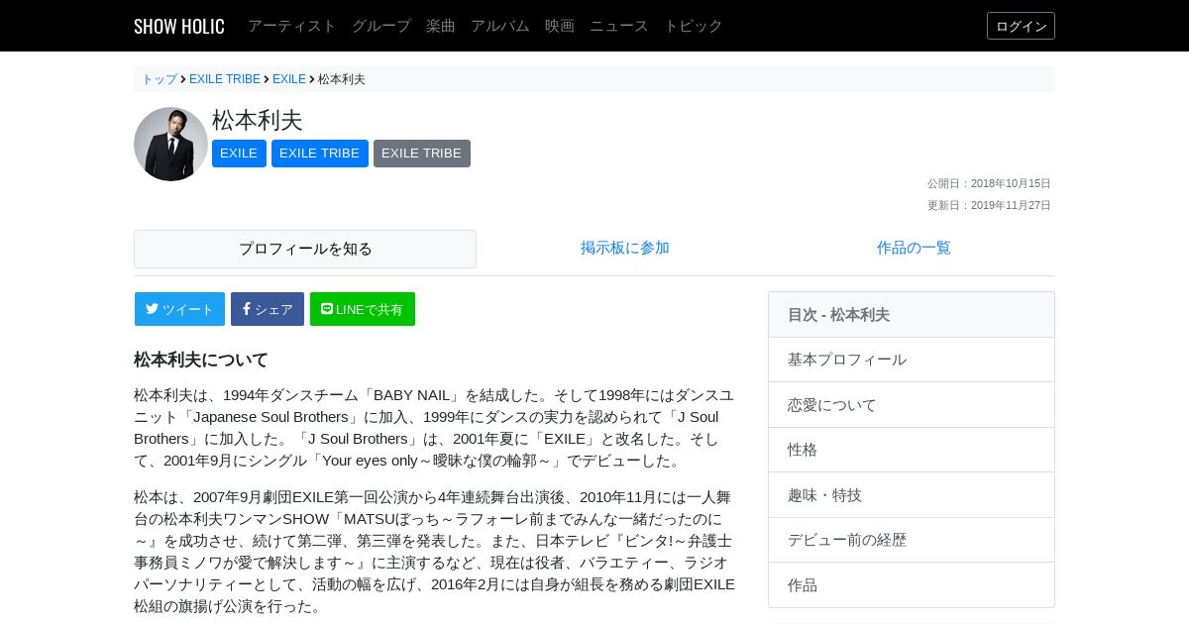
Task: Follow the EXILE TRIBE breadcrumb link
Action: pos(225,79)
